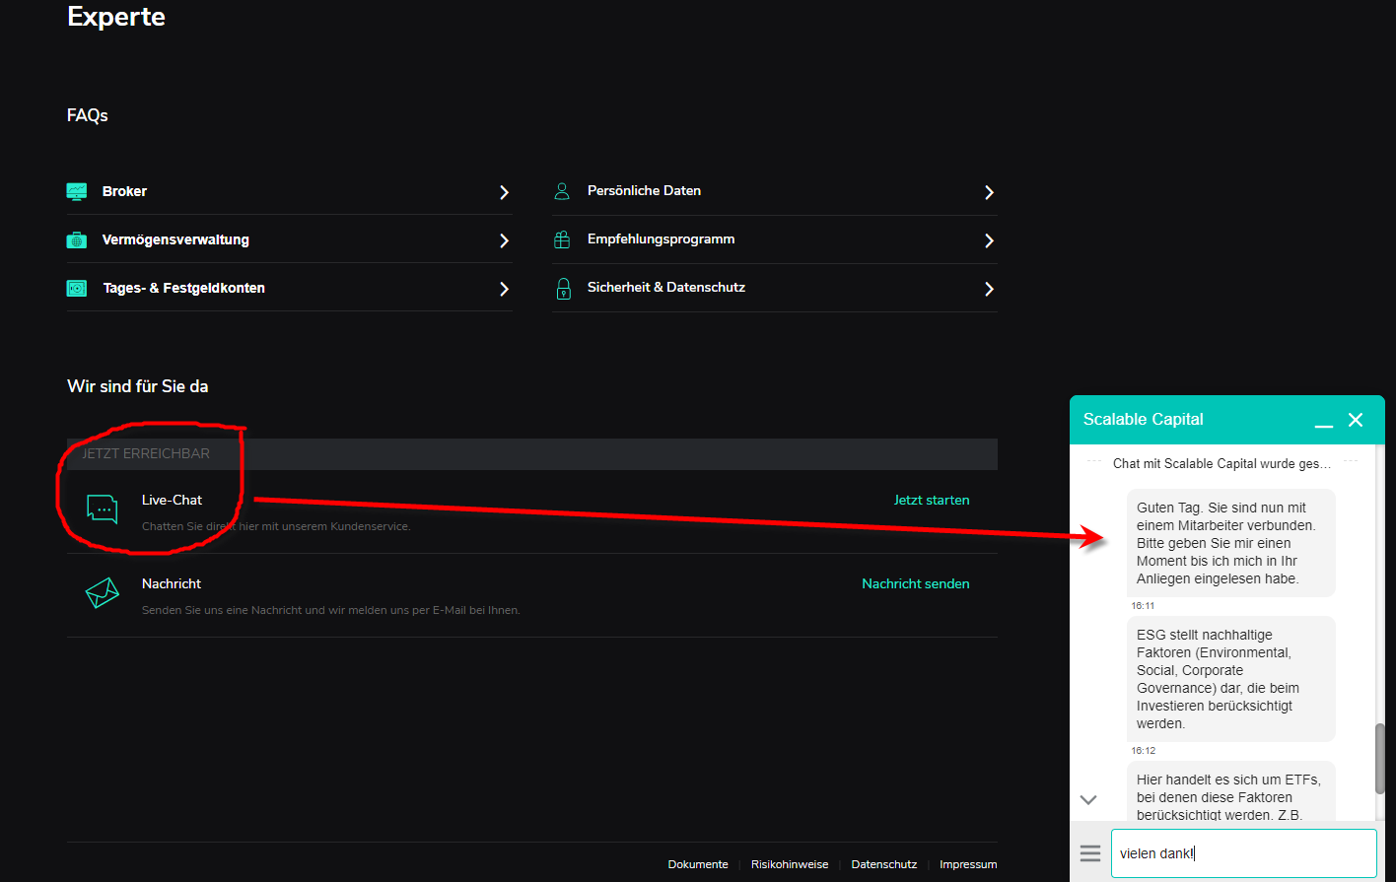
Task: Expand the Sicherheit & Datenschutz chevron
Action: [x=989, y=289]
